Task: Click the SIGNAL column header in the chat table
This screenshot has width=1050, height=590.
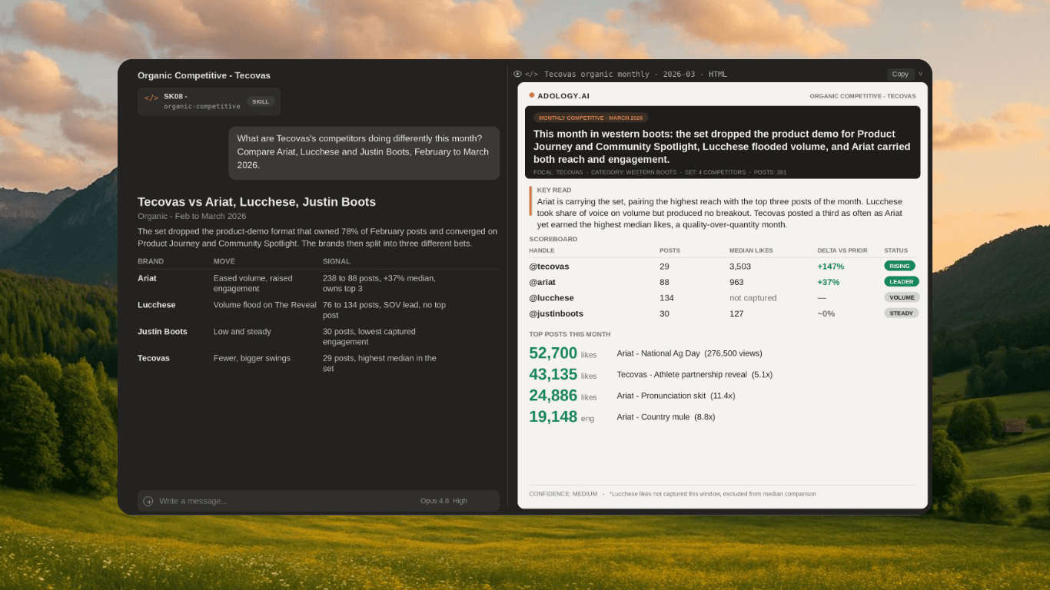Action: click(x=336, y=261)
